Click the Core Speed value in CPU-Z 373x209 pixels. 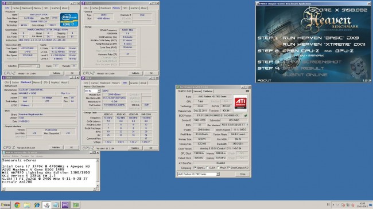point(27,48)
